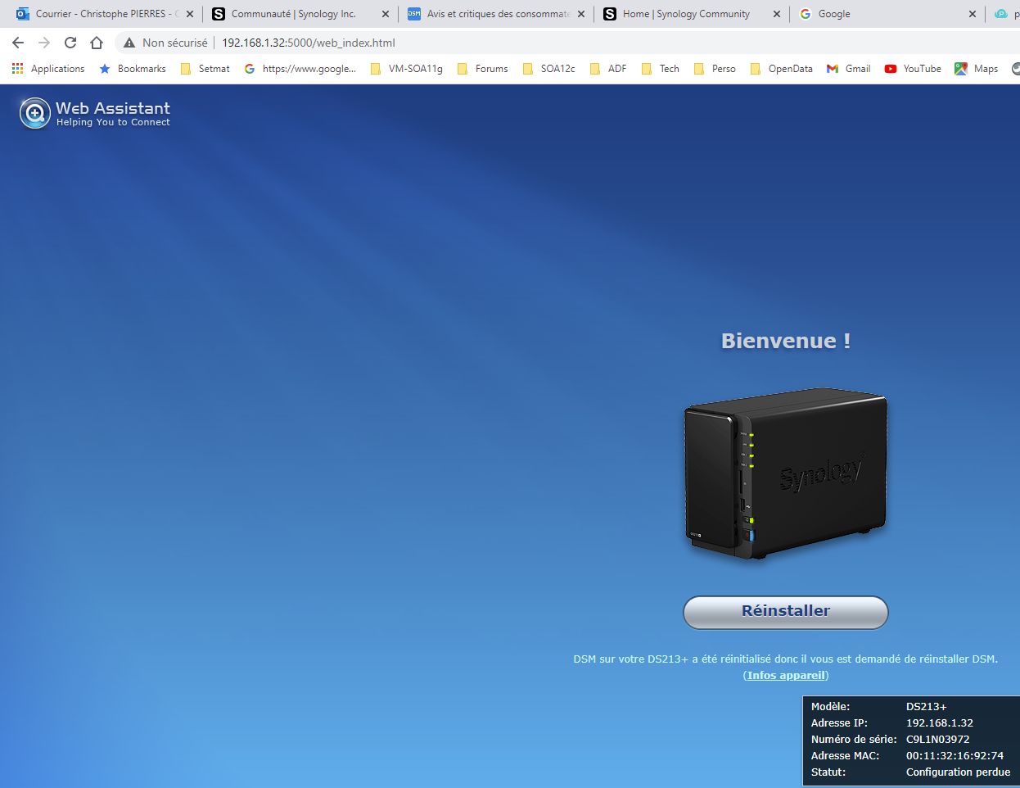Open the Setmat bookmark folder
The image size is (1020, 788).
pos(205,69)
